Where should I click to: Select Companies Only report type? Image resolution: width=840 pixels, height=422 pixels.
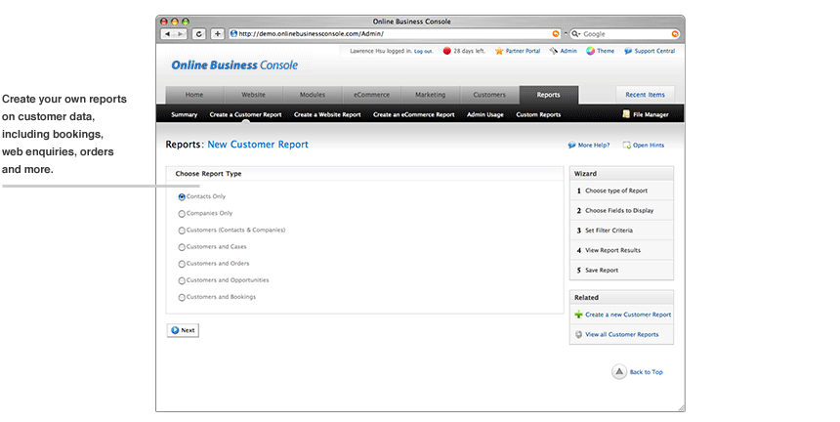[182, 213]
